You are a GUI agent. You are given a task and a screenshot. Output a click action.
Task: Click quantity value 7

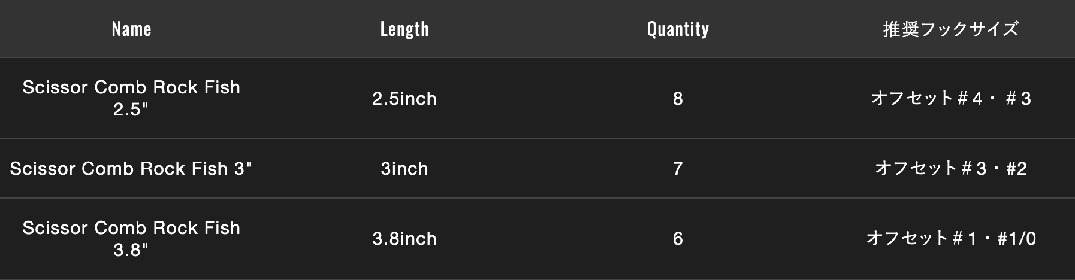coord(678,168)
